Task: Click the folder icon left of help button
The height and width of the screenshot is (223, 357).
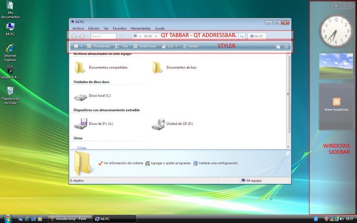Action: point(278,47)
